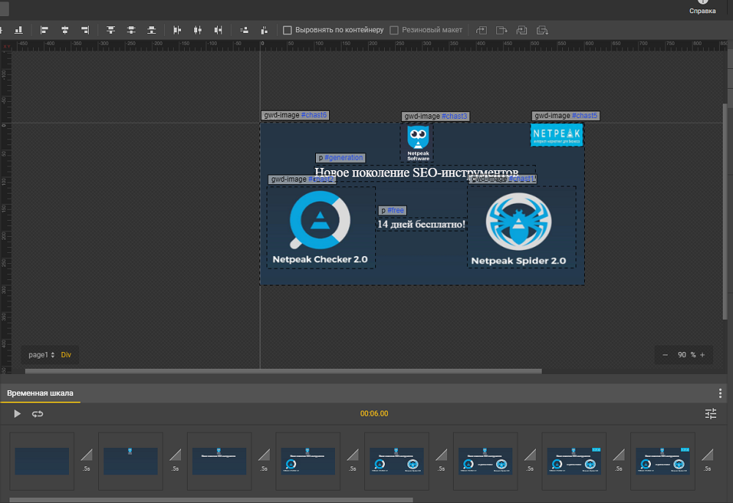Click the align top edges icon

(111, 30)
